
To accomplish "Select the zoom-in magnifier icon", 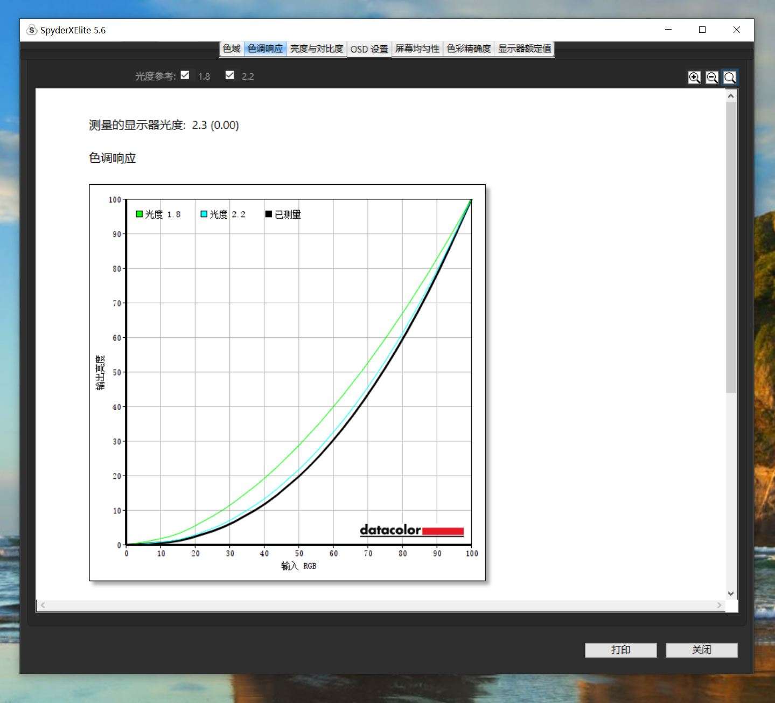I will click(694, 77).
